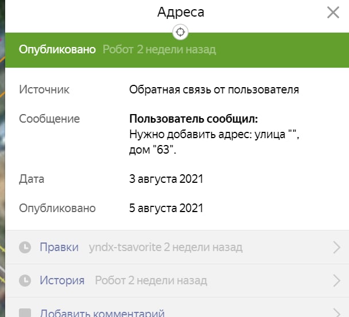Center map using the crosshair locate icon
This screenshot has width=349, height=317.
(x=180, y=32)
